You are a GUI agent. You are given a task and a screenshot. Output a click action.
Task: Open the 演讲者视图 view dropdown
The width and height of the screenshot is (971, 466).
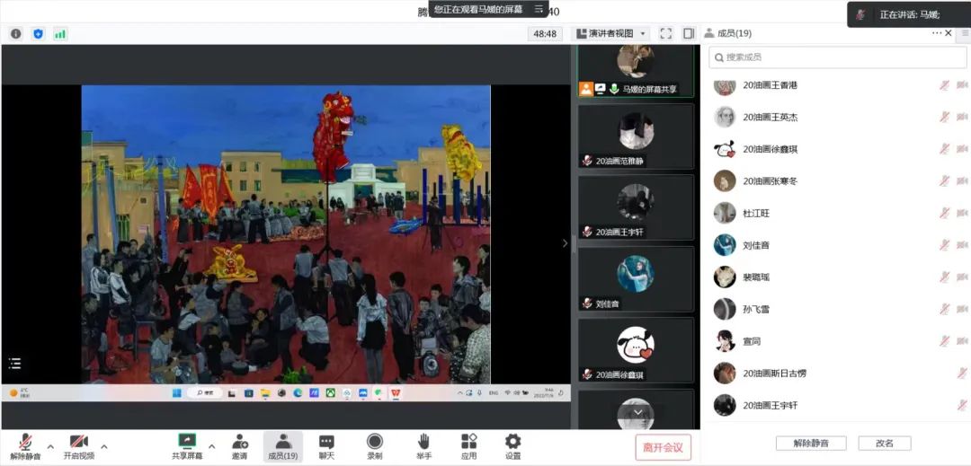coord(612,33)
